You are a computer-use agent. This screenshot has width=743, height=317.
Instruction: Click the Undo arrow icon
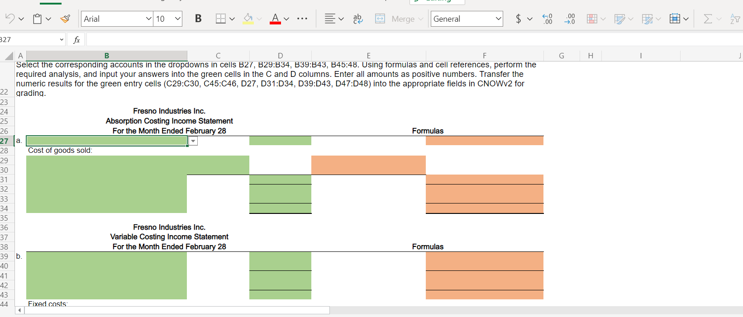pyautogui.click(x=10, y=19)
